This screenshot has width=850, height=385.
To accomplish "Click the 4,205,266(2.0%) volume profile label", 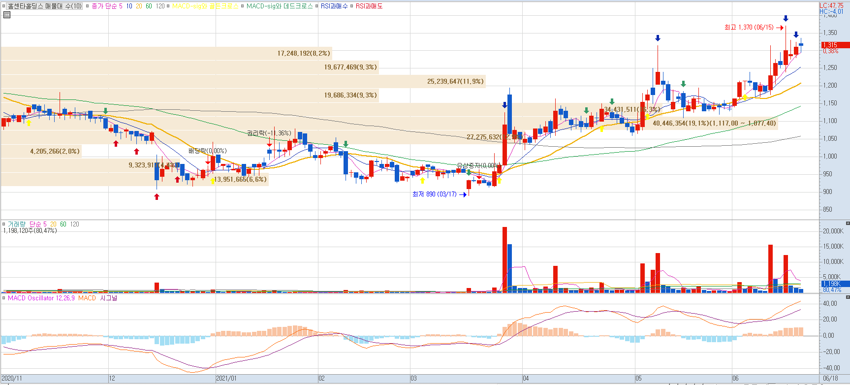I will [55, 151].
